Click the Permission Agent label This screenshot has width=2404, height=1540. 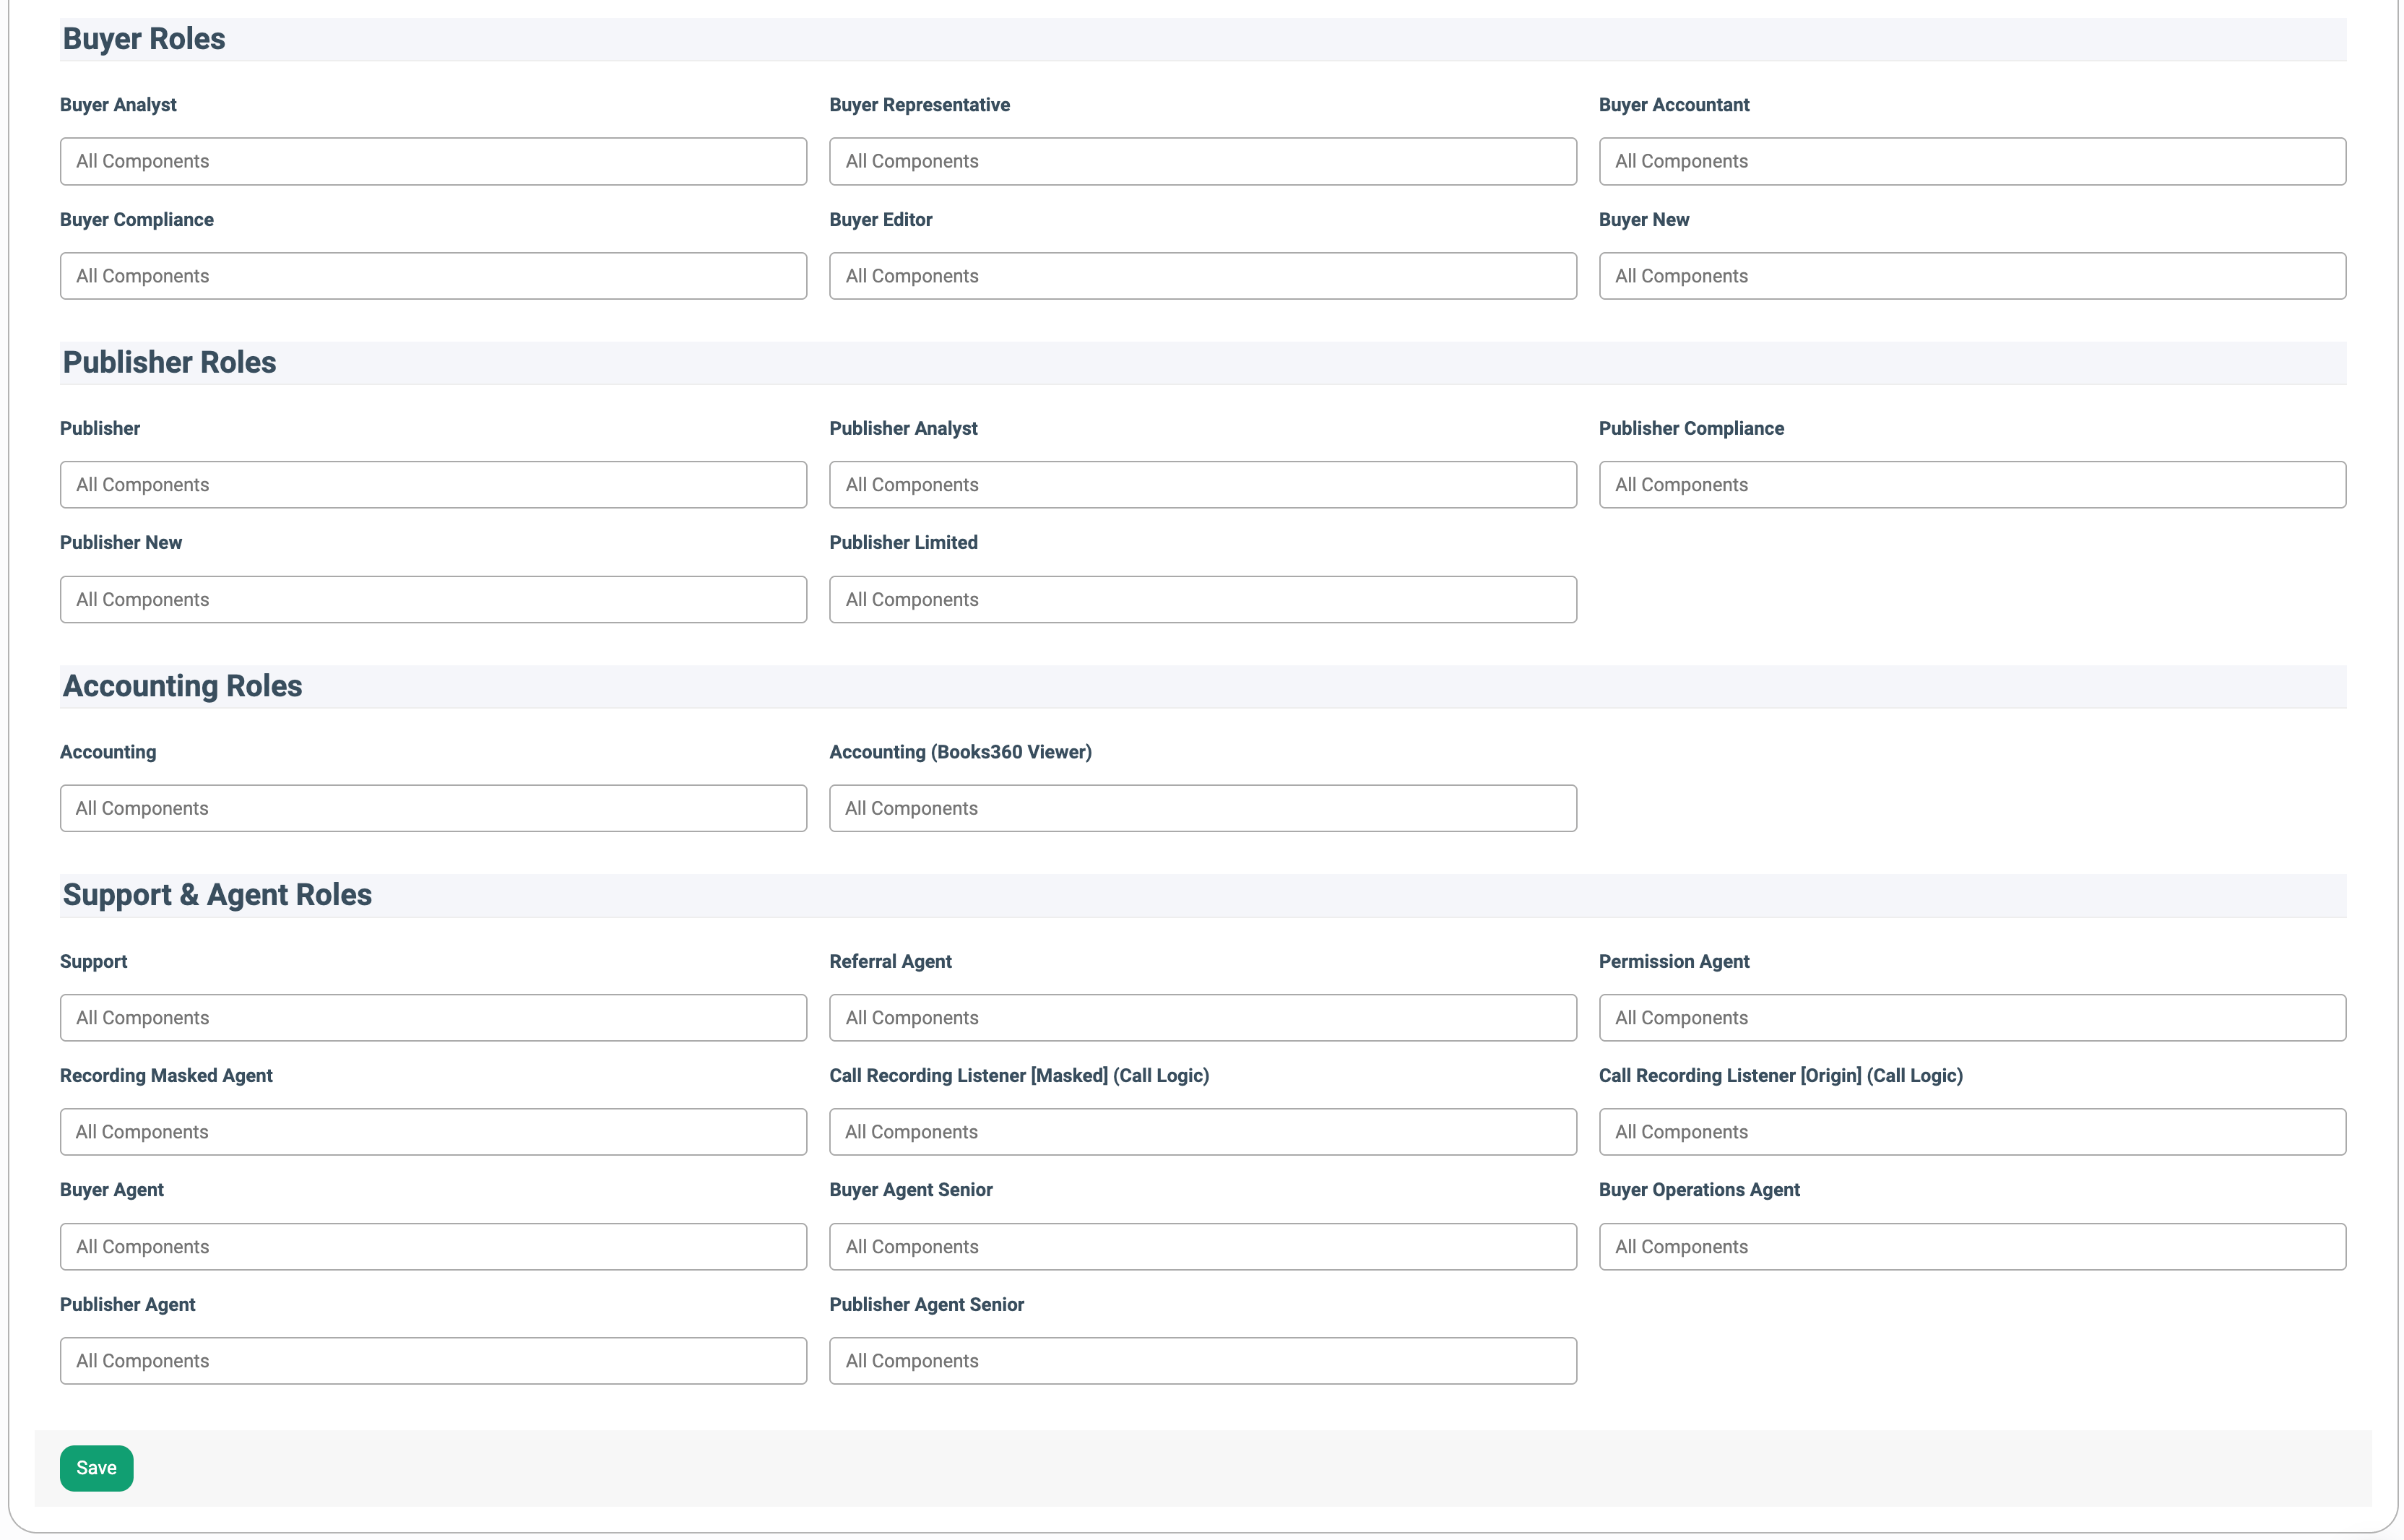[1674, 962]
